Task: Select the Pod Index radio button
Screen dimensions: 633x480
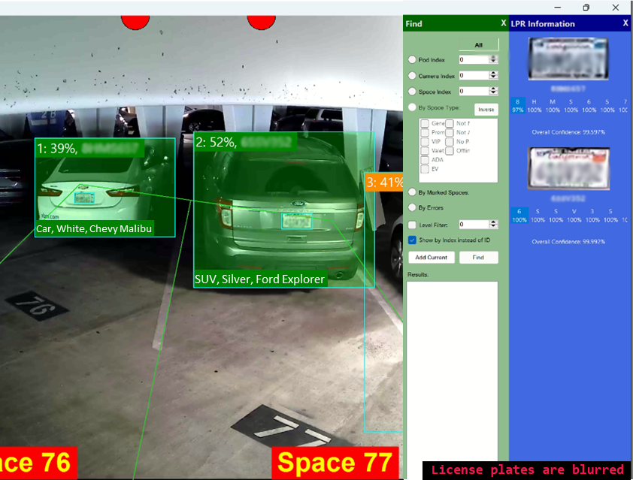Action: coord(412,59)
